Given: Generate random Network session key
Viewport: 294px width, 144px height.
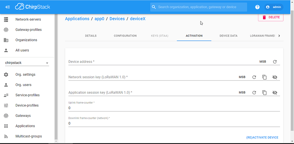Looking at the screenshot, I should pos(254,77).
